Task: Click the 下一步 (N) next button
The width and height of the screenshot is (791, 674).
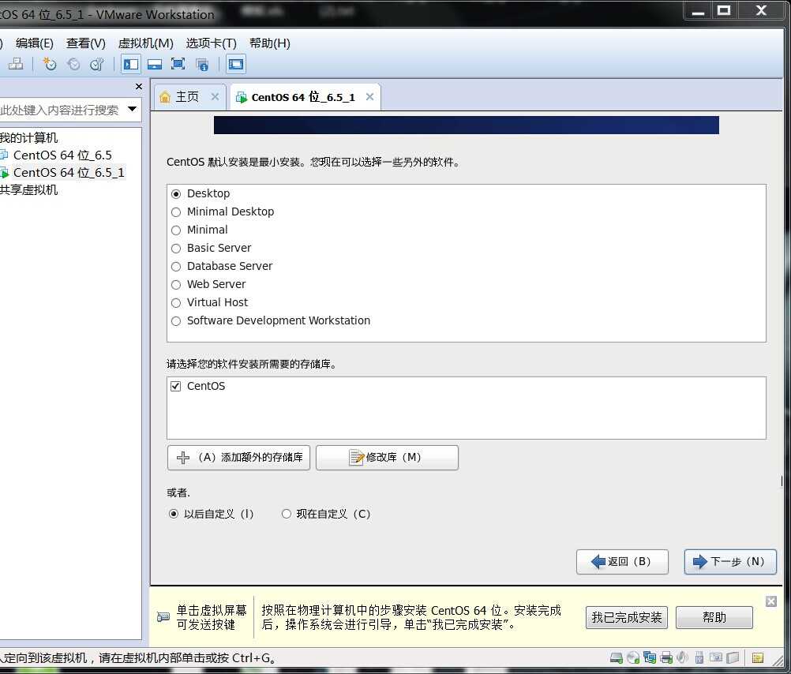Action: tap(730, 561)
